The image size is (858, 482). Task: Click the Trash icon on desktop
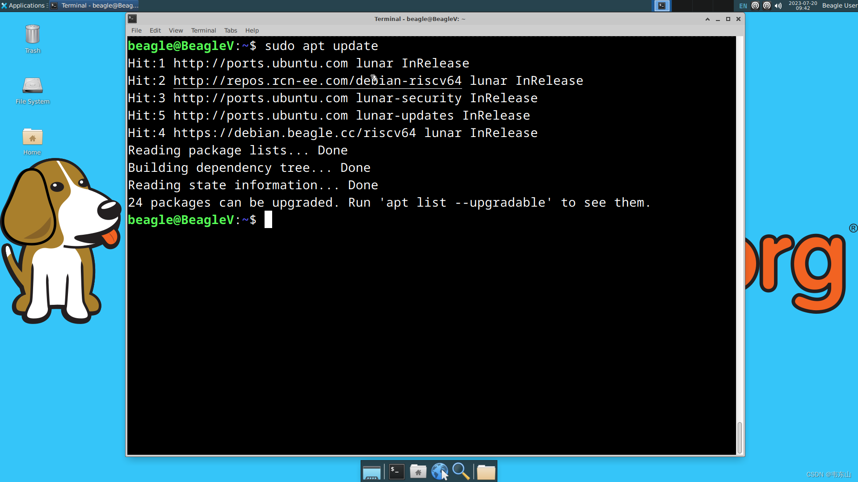[33, 39]
